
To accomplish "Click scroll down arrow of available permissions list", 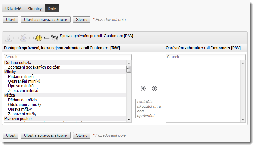I will [129, 120].
